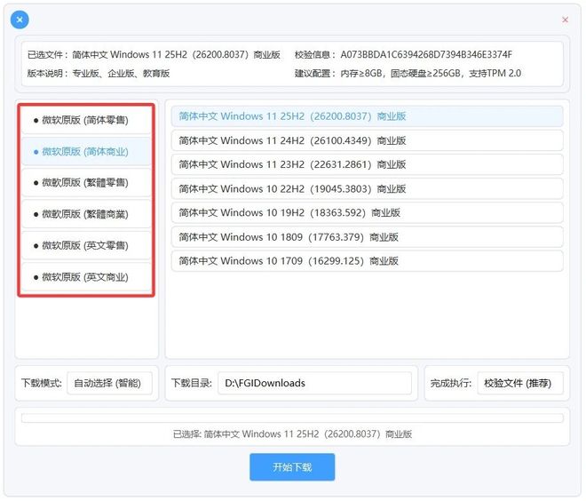This screenshot has height=501, width=586.
Task: Select 微软原版 (简体零售) category
Action: [87, 120]
